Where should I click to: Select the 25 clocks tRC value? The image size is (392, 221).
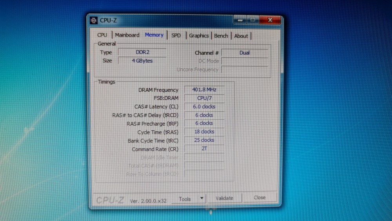tap(204, 140)
